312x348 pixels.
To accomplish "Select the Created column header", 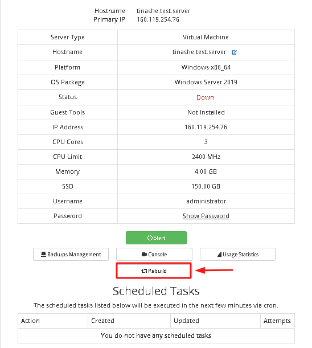I will (102, 321).
